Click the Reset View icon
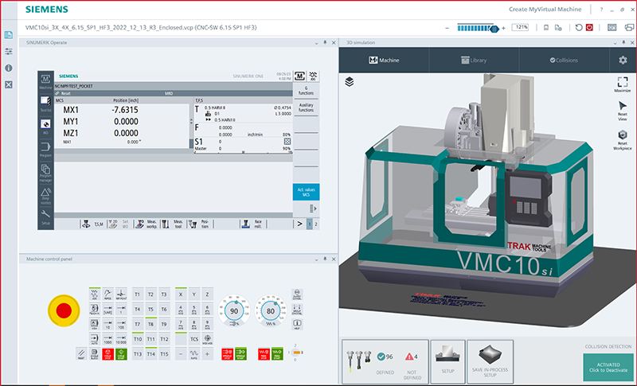The image size is (637, 386). [x=623, y=111]
